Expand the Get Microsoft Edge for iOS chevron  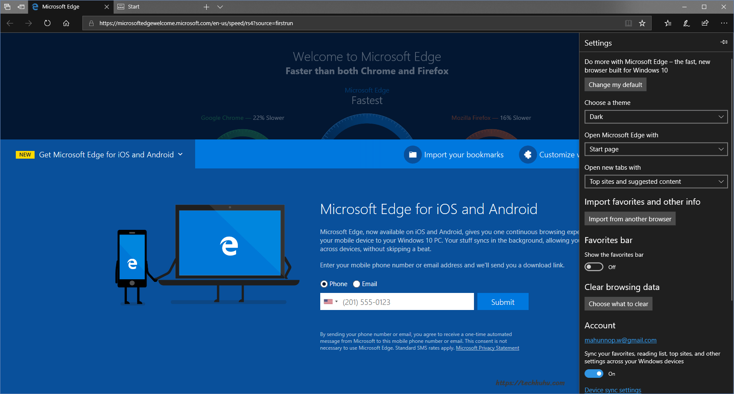pos(181,154)
